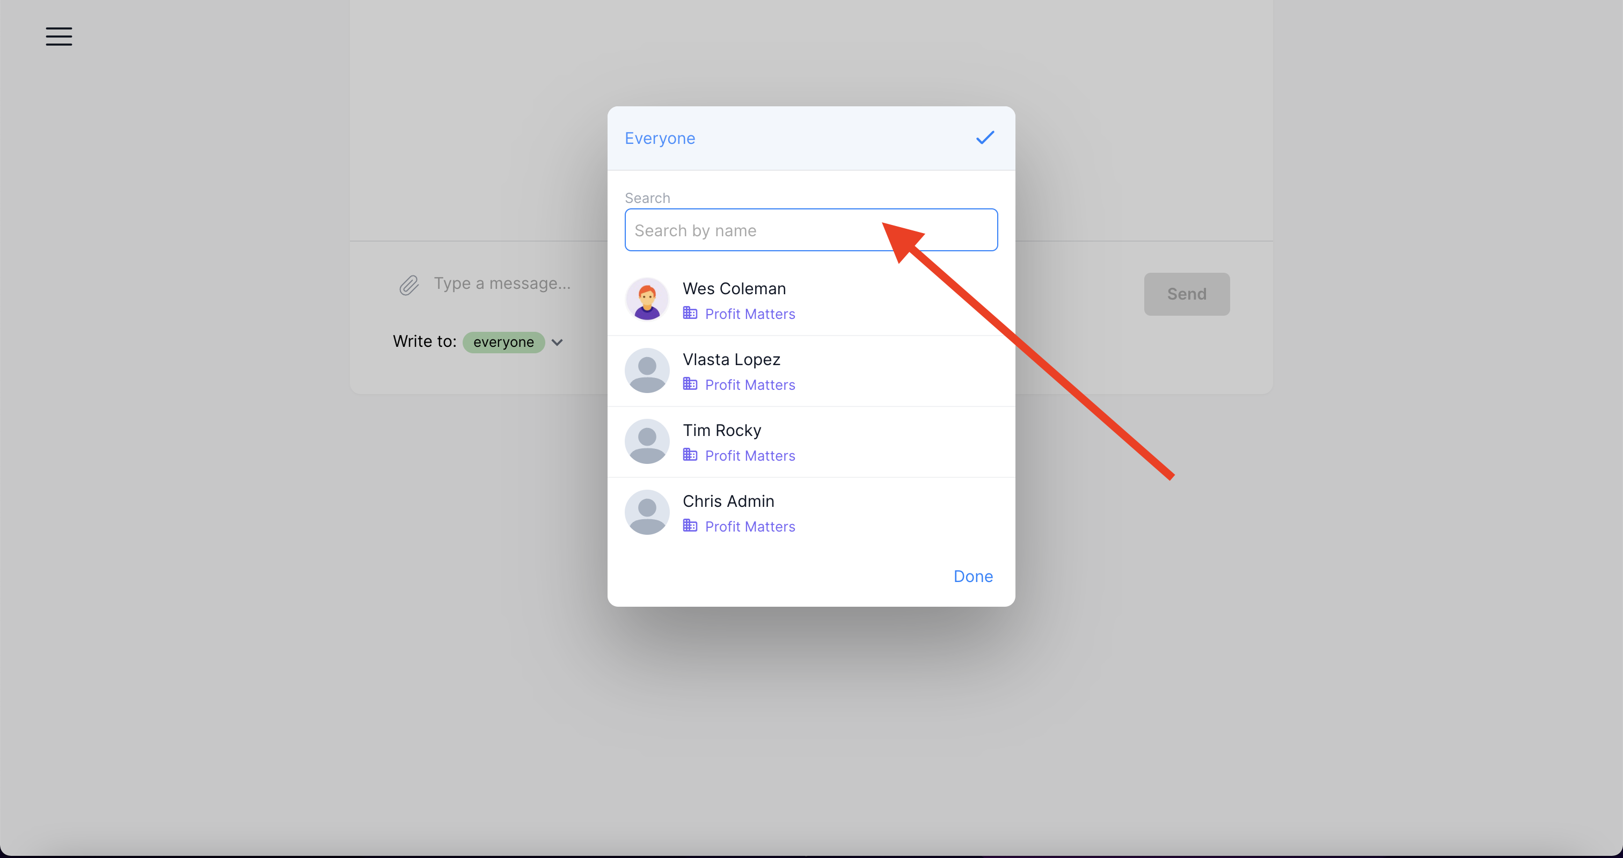Click the building icon beside Tim Rocky
Screen dimensions: 1623x858
pos(690,455)
